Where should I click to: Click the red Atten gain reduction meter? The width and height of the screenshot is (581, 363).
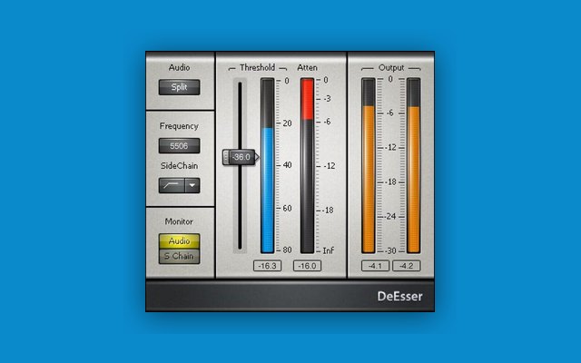[307, 165]
